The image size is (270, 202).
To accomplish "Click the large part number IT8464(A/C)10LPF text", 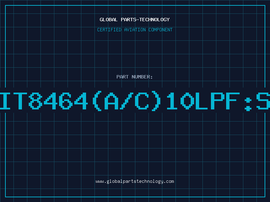I will 135,101.
